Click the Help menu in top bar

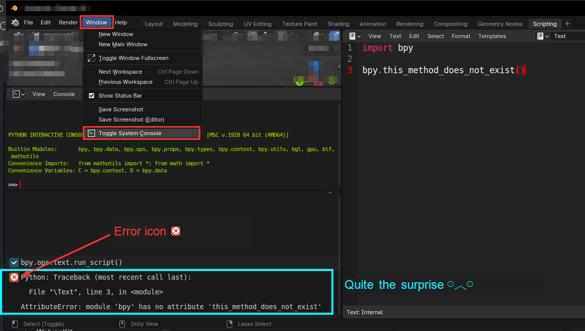coord(121,22)
